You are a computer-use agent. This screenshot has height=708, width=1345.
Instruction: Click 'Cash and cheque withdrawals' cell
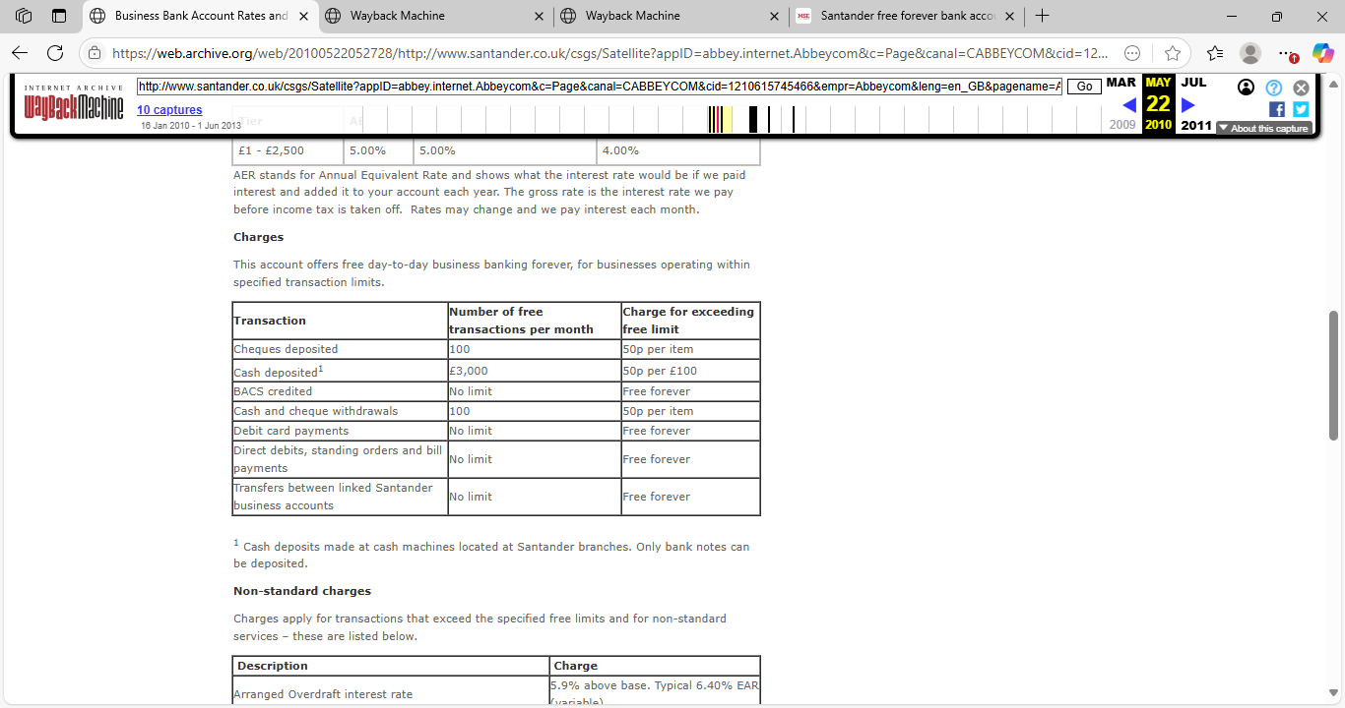[340, 411]
